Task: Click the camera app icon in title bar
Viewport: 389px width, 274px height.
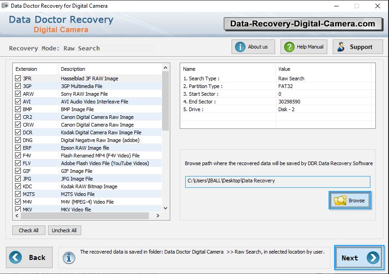Action: coord(5,5)
